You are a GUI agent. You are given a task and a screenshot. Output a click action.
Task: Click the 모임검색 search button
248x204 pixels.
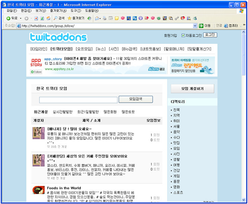point(136,99)
